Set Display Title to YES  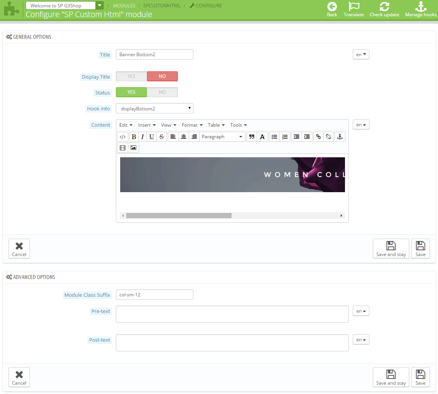point(131,76)
